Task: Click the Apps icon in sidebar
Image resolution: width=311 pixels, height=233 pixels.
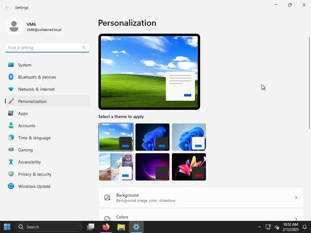Action: tap(11, 113)
